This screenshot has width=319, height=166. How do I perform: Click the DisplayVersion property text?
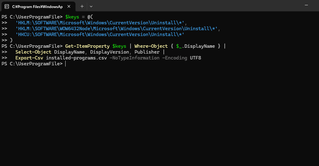point(109,52)
